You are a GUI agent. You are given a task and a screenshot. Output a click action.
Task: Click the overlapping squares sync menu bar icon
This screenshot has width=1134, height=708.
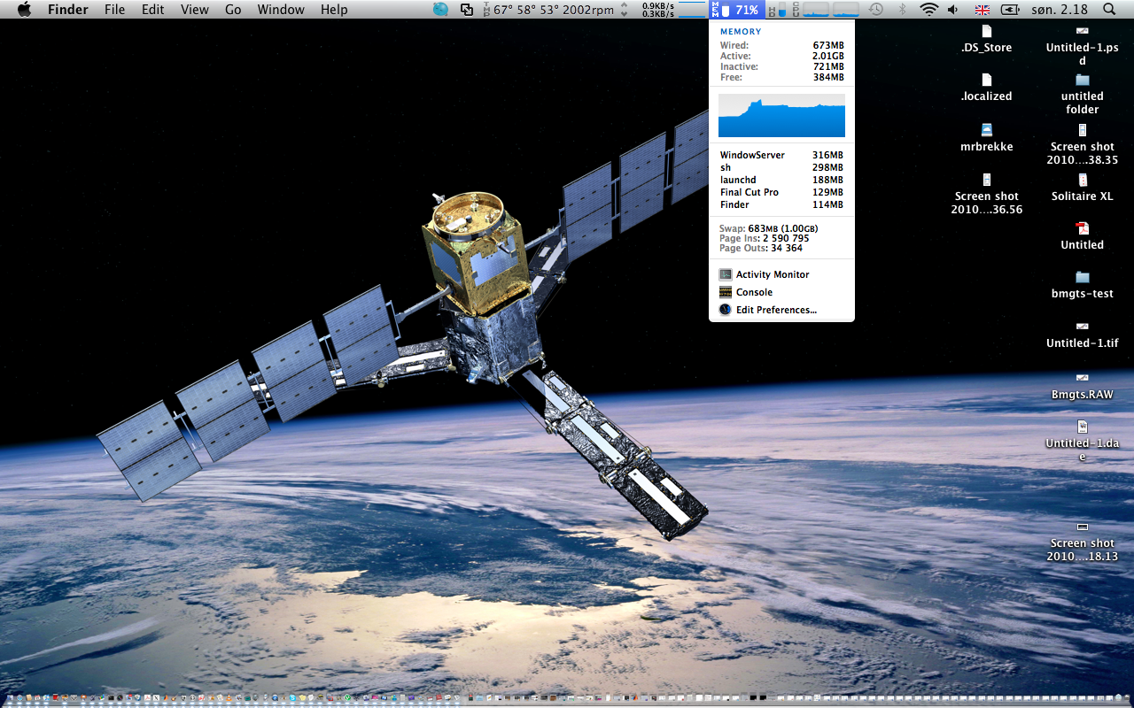click(x=467, y=10)
